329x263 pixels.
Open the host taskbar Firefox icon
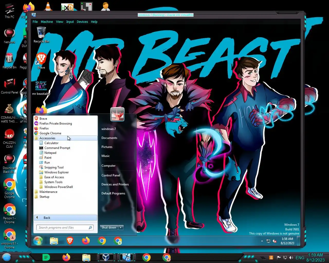pyautogui.click(x=66, y=257)
